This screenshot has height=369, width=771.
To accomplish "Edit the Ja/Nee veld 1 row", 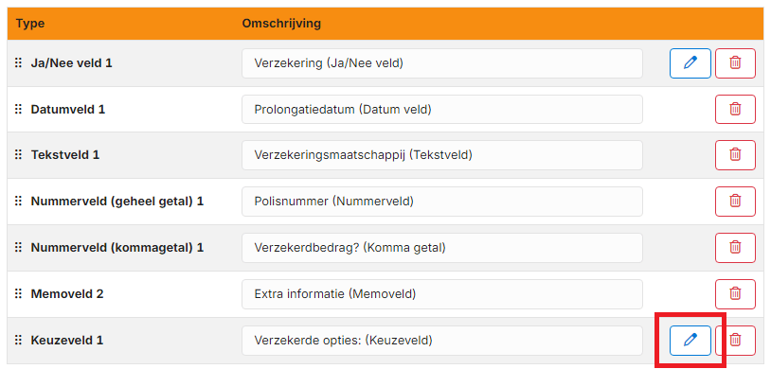I will [690, 63].
